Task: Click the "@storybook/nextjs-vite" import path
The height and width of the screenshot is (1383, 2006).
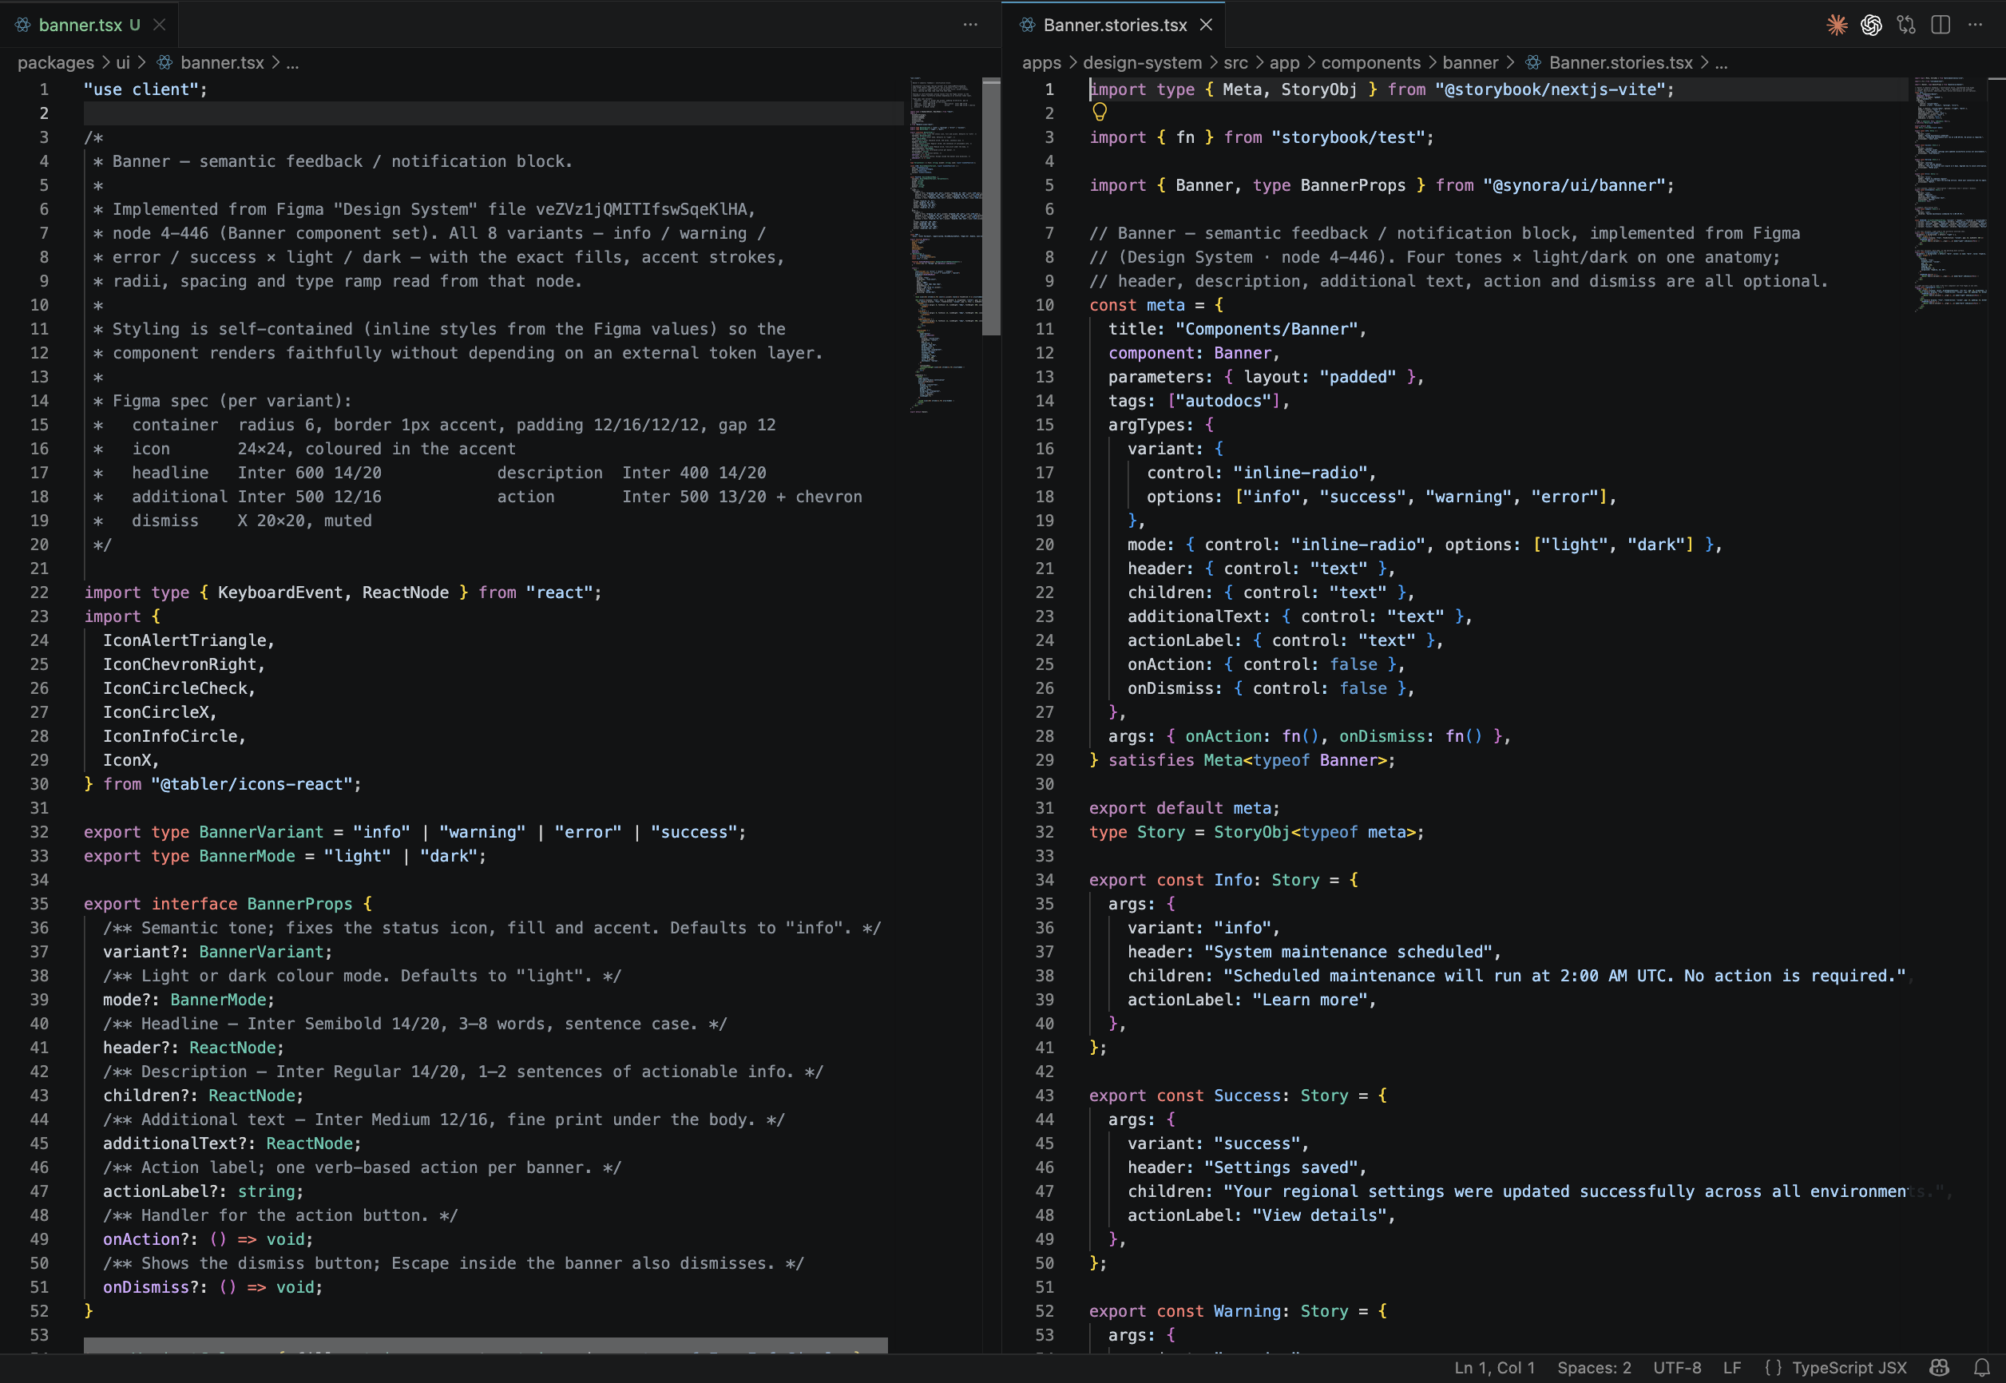Action: (1549, 89)
